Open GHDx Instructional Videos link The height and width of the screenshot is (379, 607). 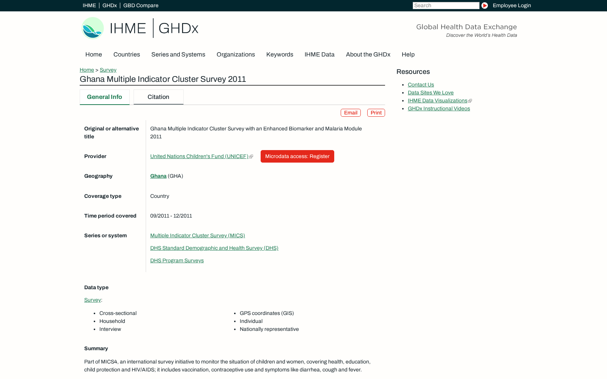(439, 109)
